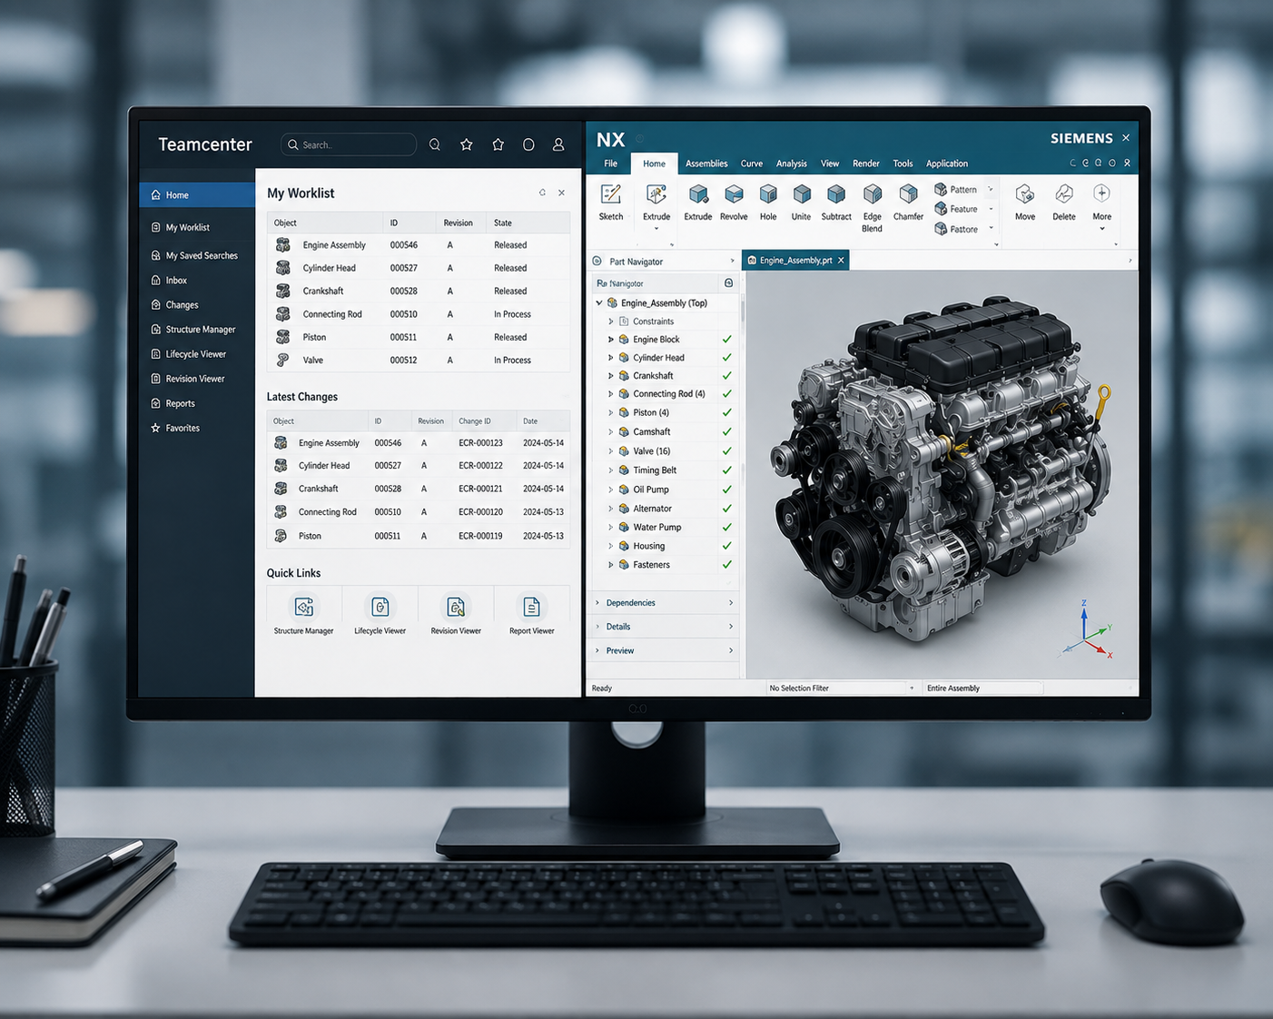Expand the Housing node

[611, 546]
